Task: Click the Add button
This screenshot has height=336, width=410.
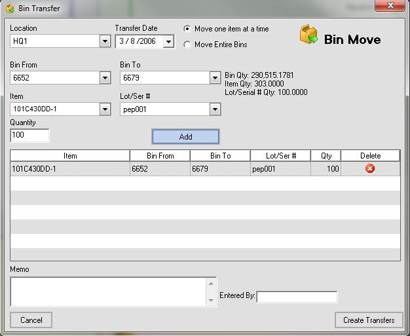Action: pyautogui.click(x=185, y=136)
